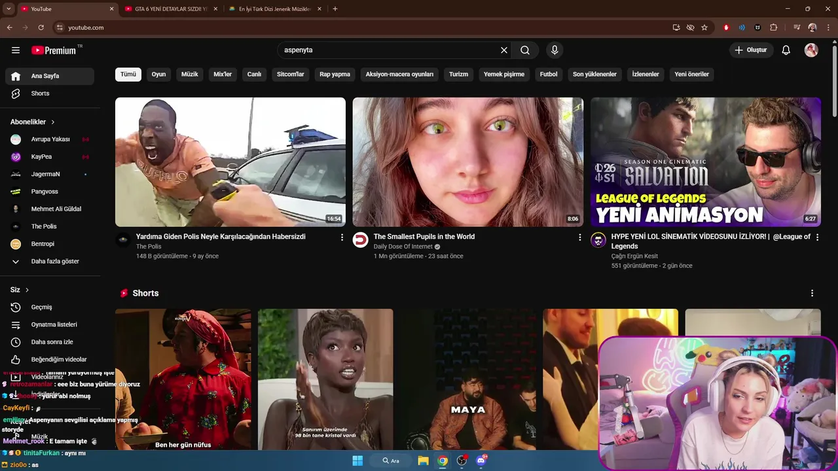Open the Shorts shelf three-dot menu

click(812, 293)
